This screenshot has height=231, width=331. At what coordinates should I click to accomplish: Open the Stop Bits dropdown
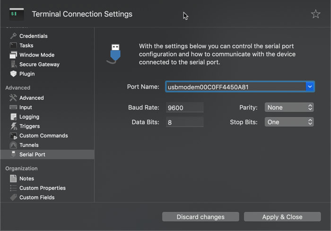(x=289, y=122)
